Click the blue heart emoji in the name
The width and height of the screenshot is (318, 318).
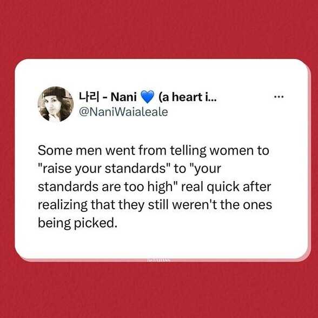coord(147,97)
